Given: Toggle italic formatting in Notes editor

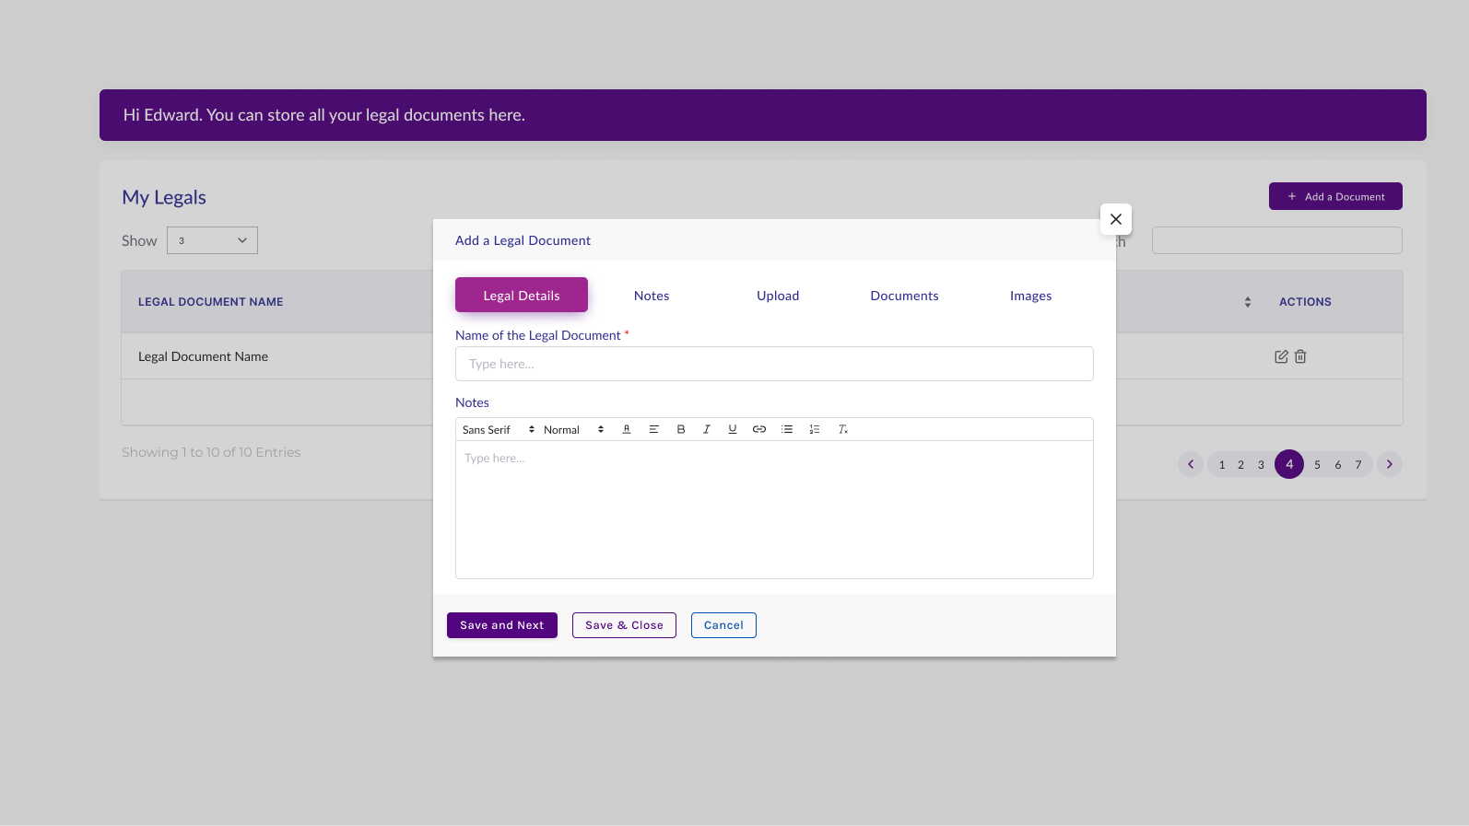Looking at the screenshot, I should [707, 429].
